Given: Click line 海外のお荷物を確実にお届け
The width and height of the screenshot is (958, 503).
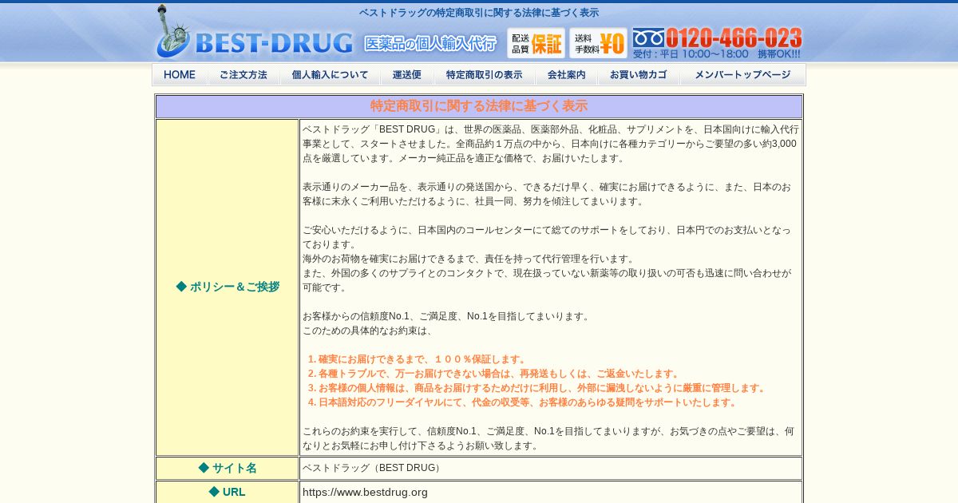Looking at the screenshot, I should [469, 259].
